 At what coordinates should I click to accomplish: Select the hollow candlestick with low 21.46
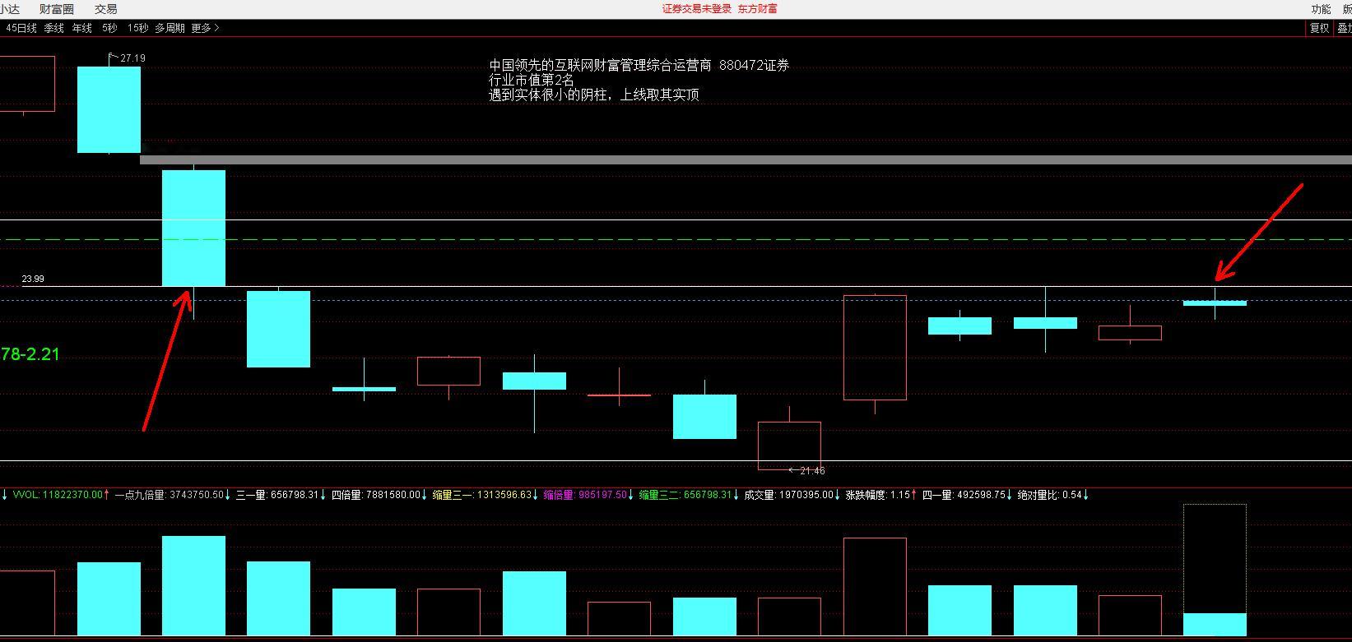tap(789, 446)
